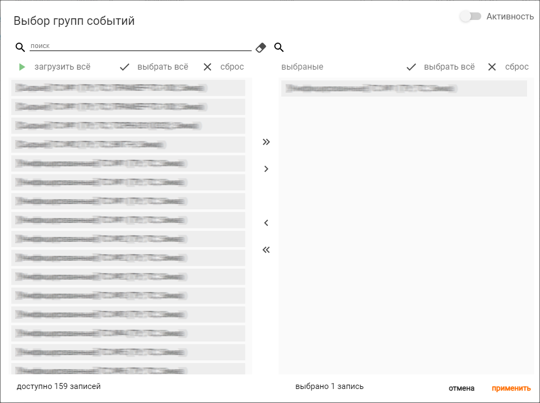This screenshot has height=403, width=540.
Task: Clear search with the eraser icon
Action: [x=261, y=47]
